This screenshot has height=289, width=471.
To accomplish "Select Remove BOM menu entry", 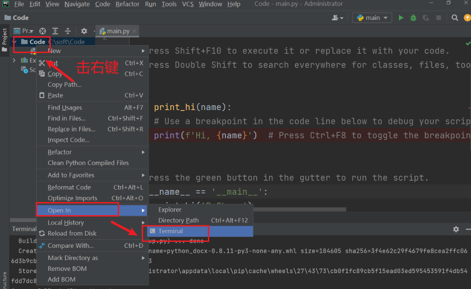I will coord(92,269).
